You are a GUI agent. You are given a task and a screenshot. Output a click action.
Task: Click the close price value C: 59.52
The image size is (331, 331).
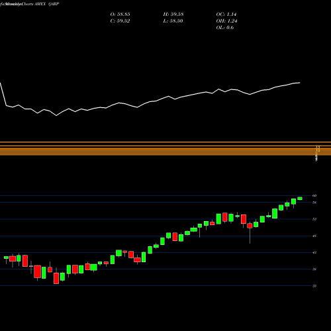click(x=120, y=21)
